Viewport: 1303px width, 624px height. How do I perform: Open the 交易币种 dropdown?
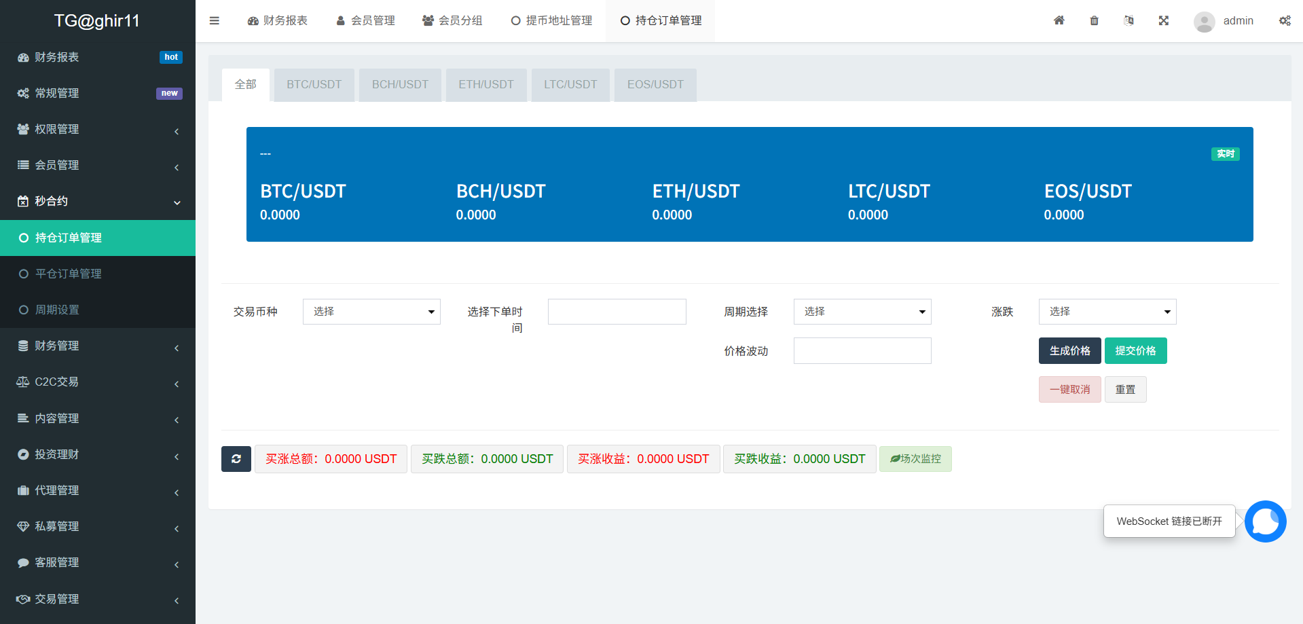click(x=371, y=312)
